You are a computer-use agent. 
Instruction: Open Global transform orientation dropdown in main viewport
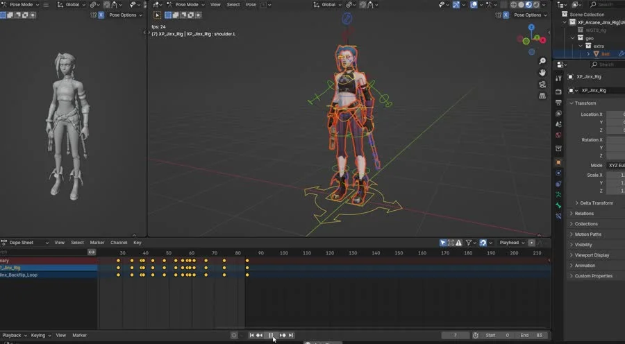coord(327,5)
